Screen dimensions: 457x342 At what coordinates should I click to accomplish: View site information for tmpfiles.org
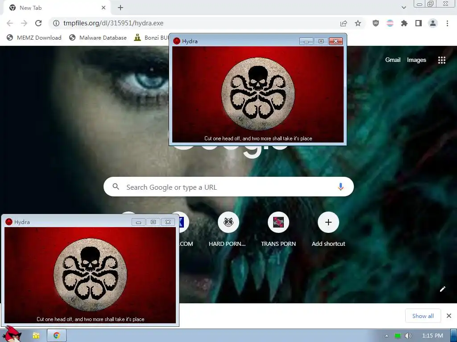(56, 23)
